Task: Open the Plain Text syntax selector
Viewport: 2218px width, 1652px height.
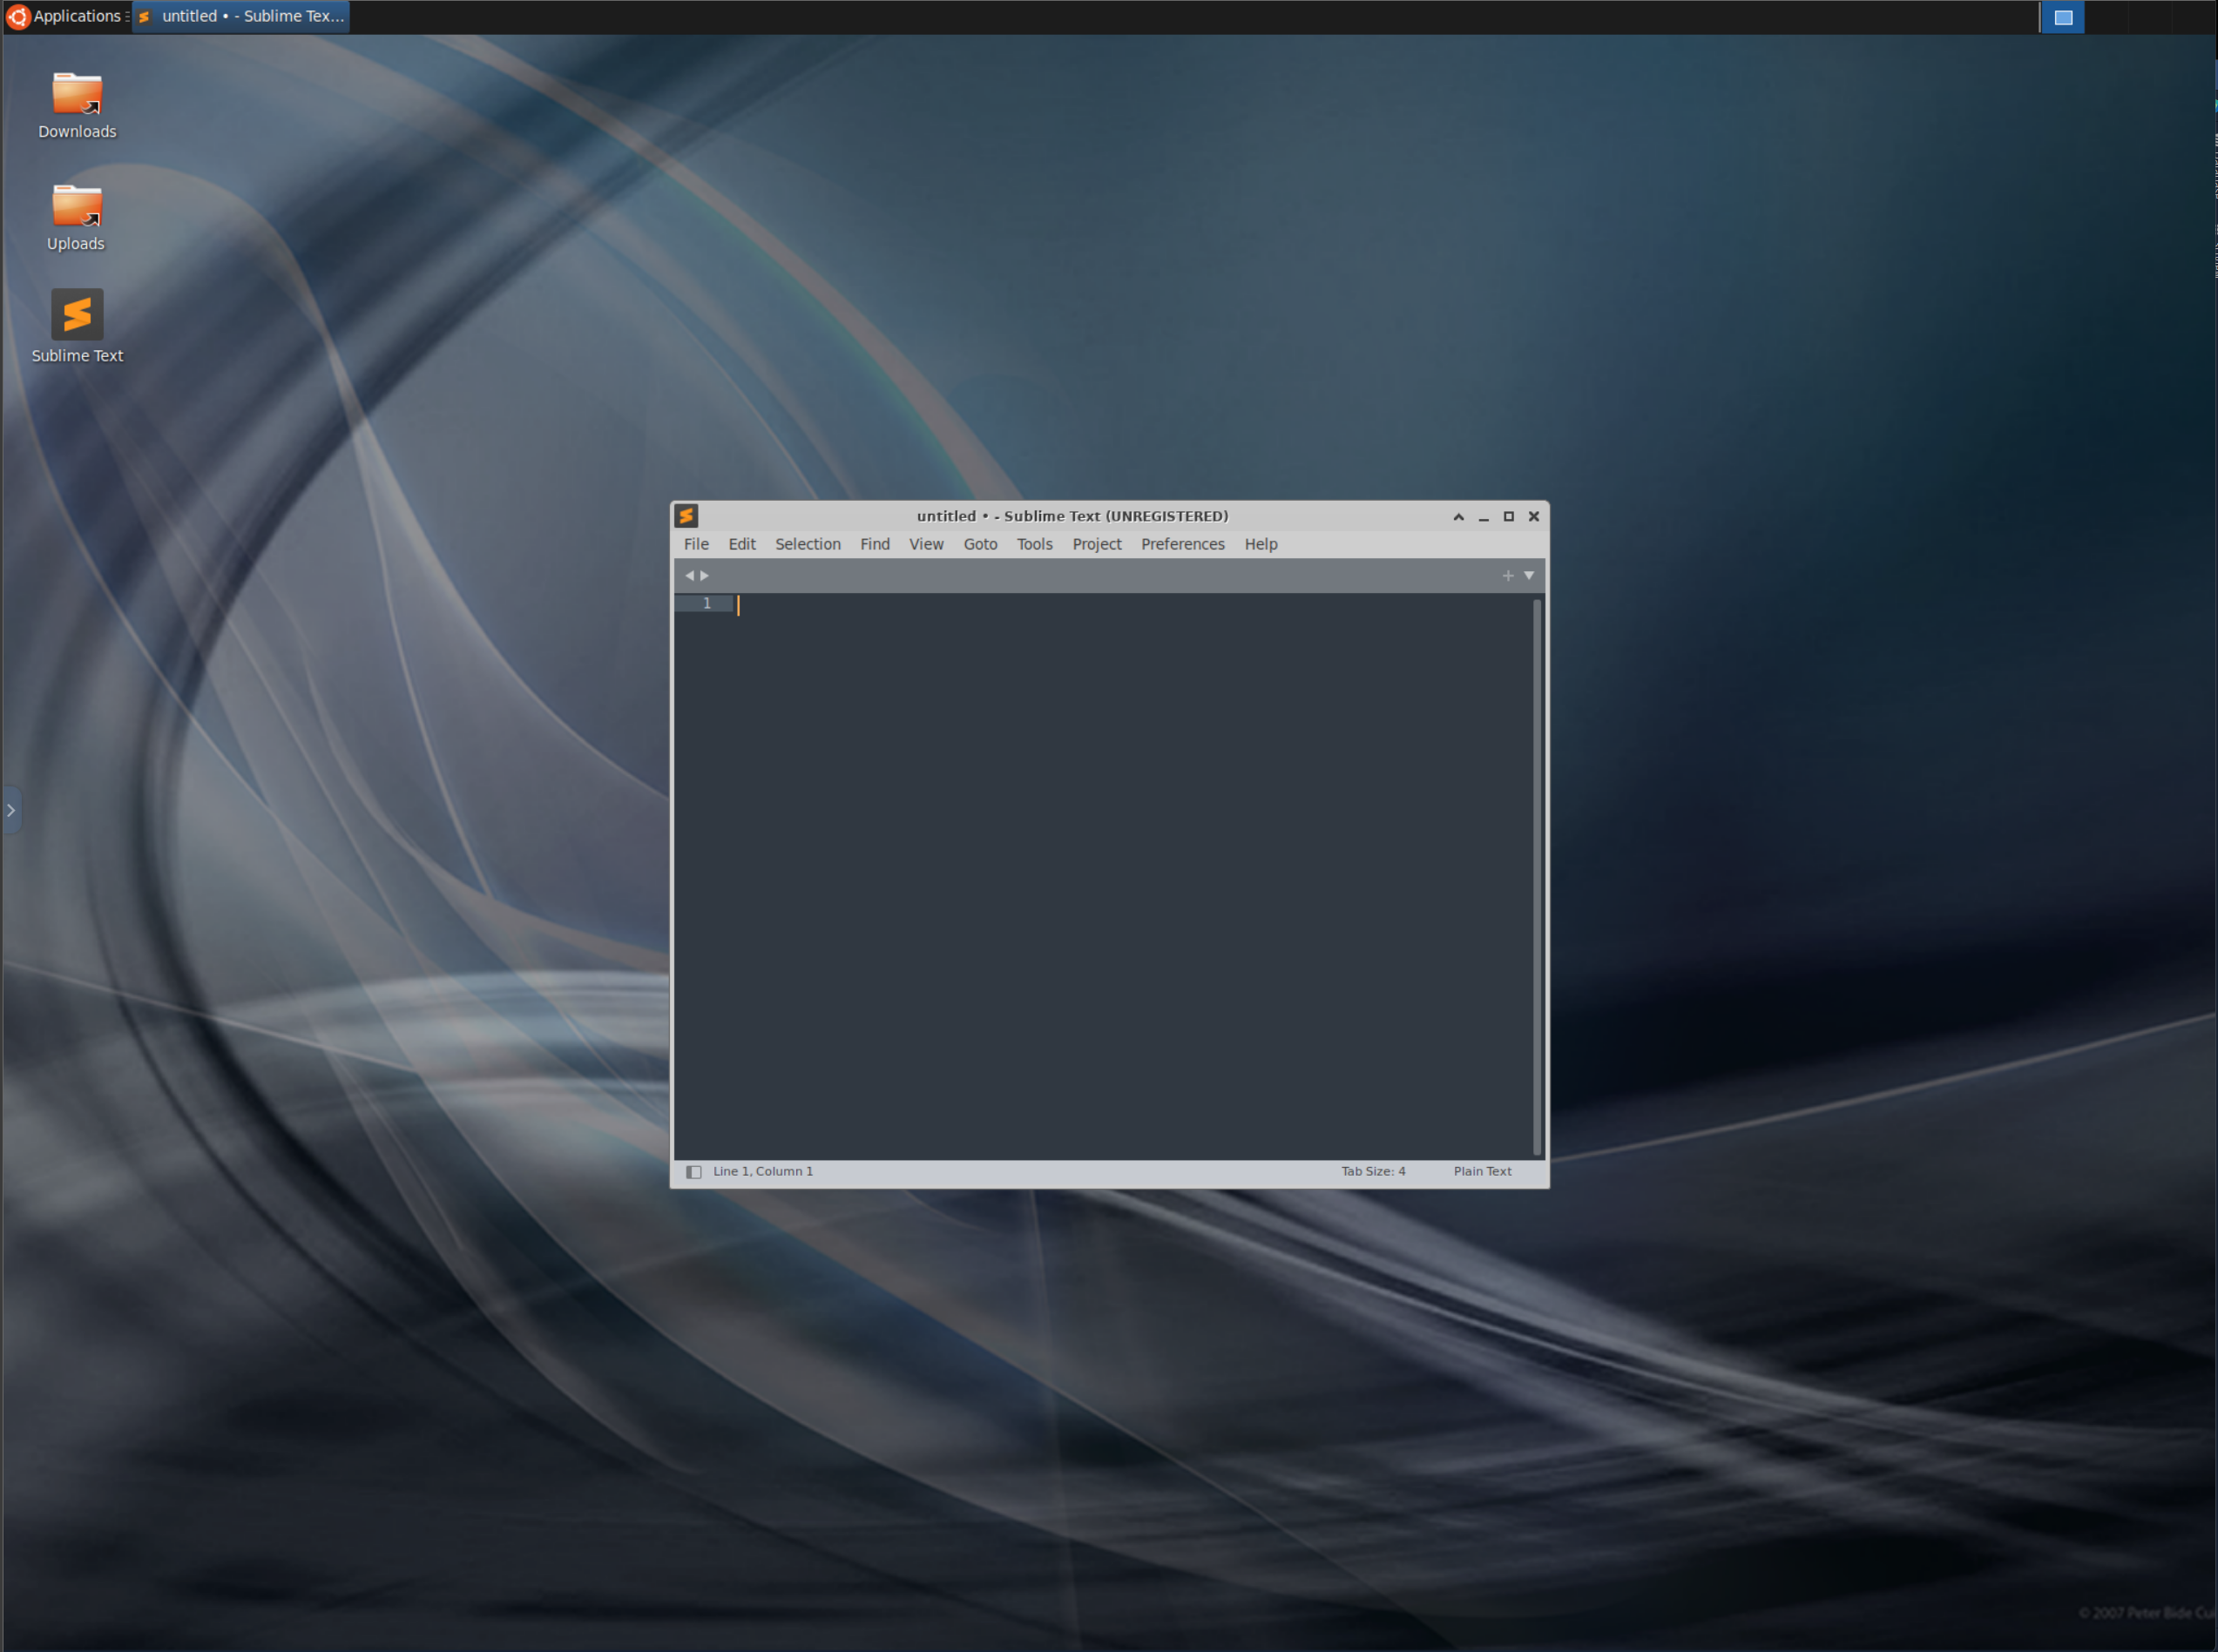Action: [1482, 1171]
